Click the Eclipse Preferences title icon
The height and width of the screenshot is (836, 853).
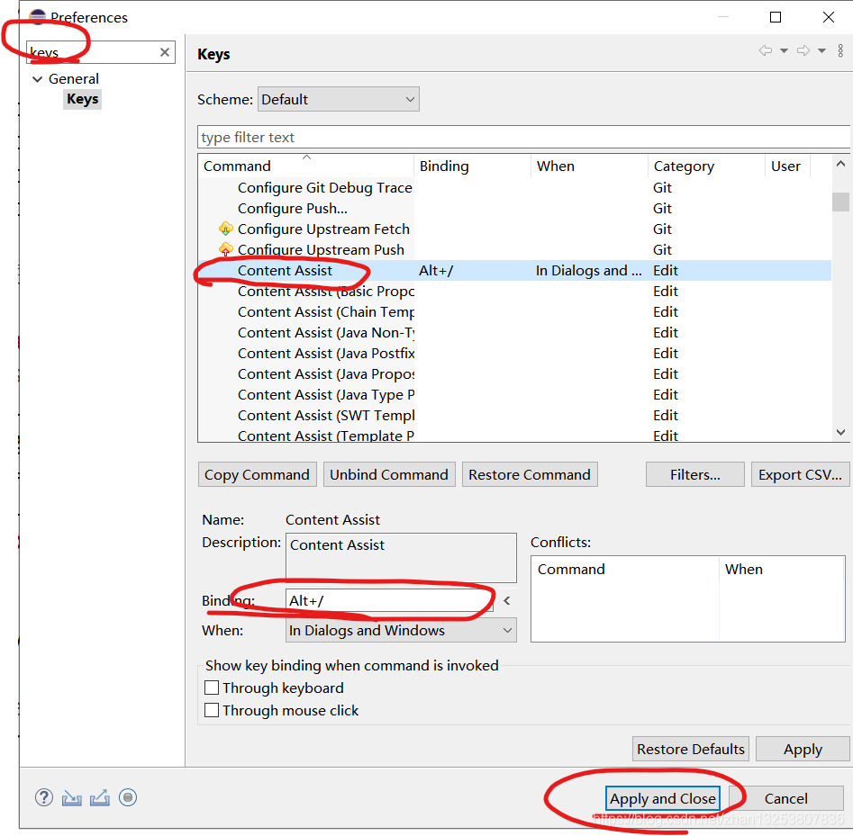tap(38, 17)
